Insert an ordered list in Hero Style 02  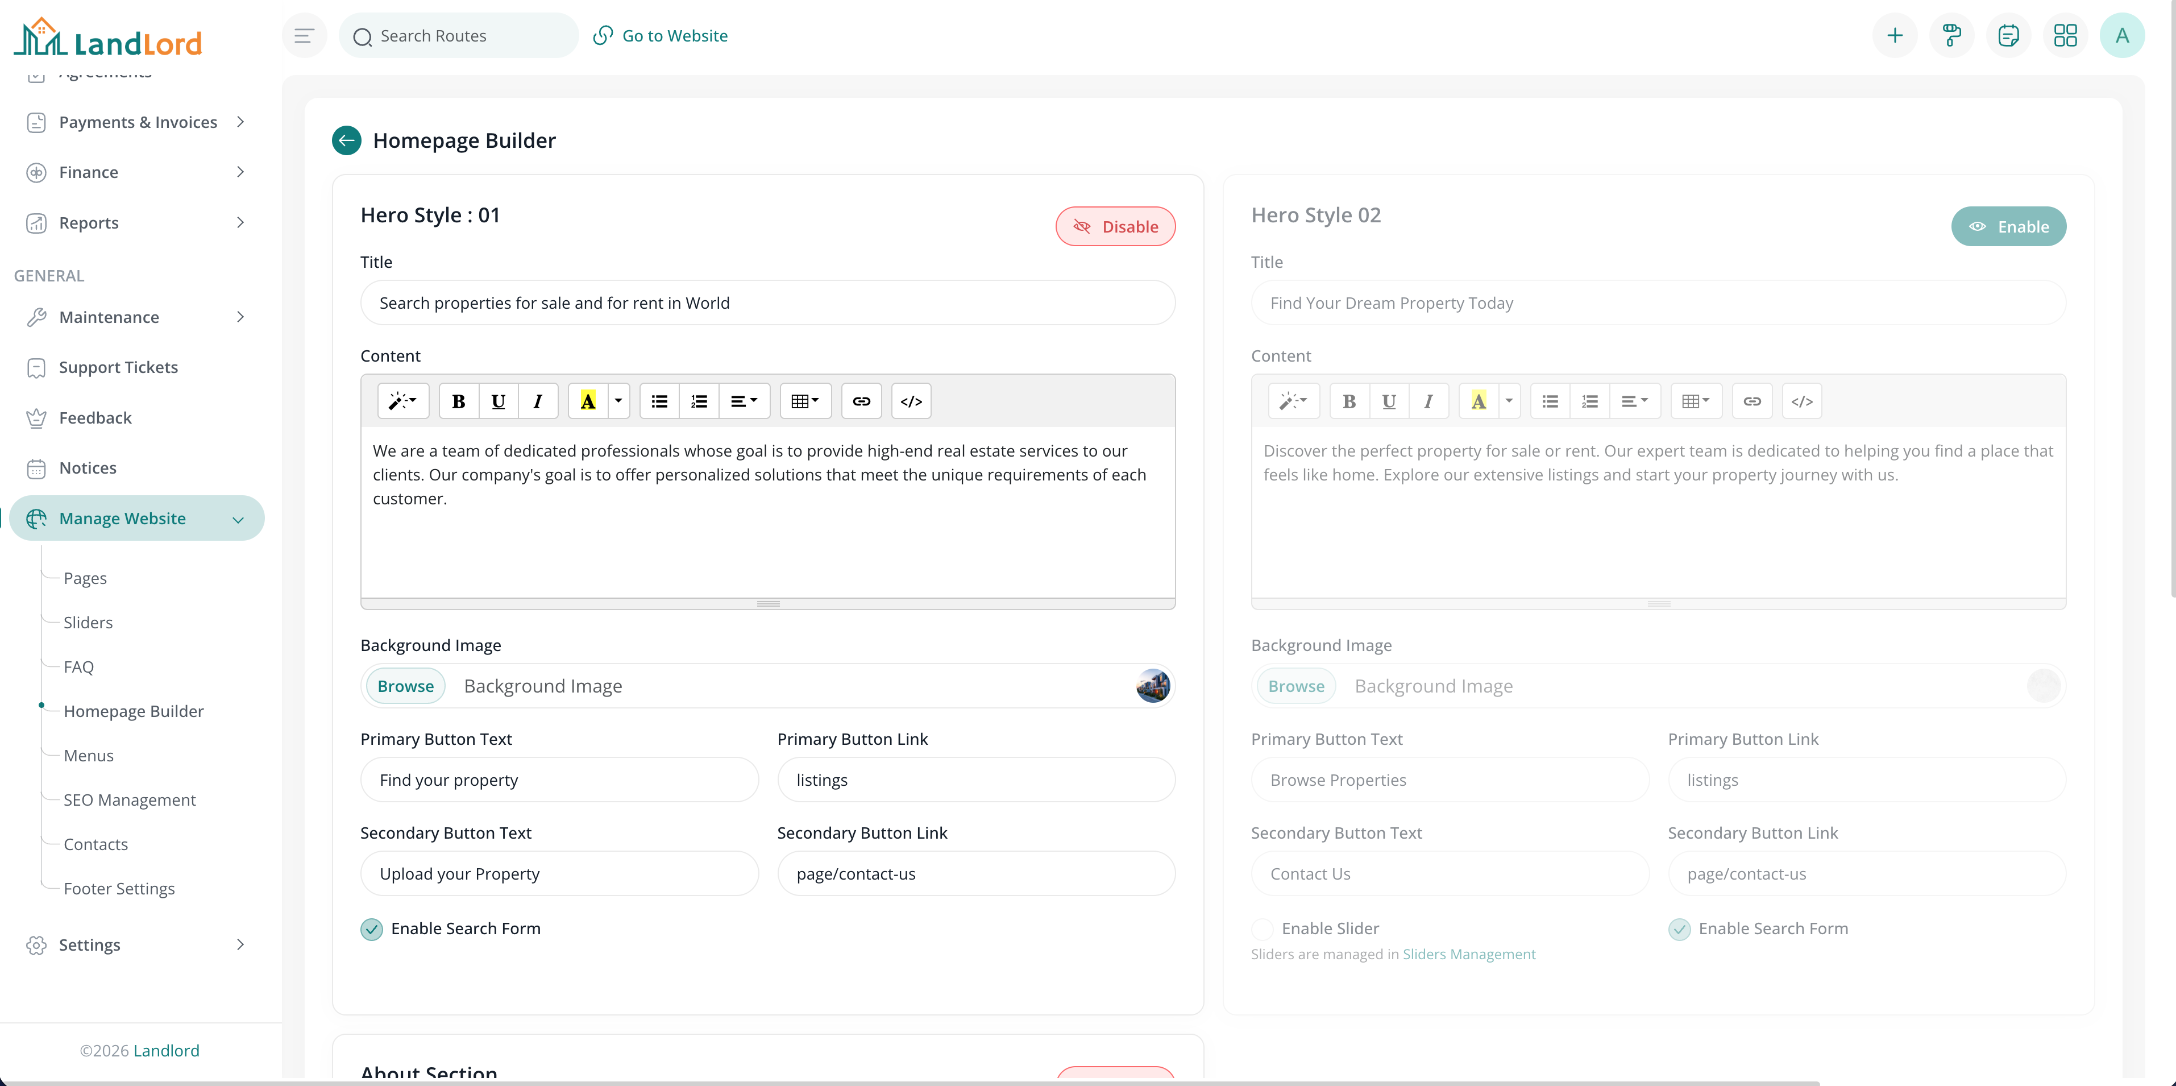point(1591,401)
